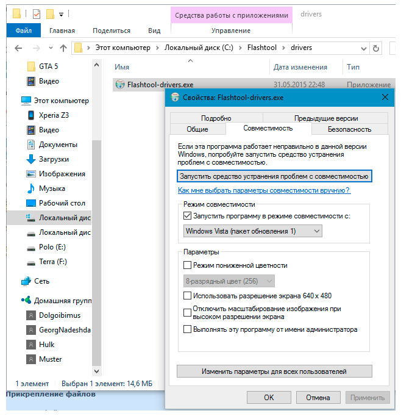Viewport: 401px width, 416px height.
Task: Enable running the program as administrator
Action: [x=187, y=329]
